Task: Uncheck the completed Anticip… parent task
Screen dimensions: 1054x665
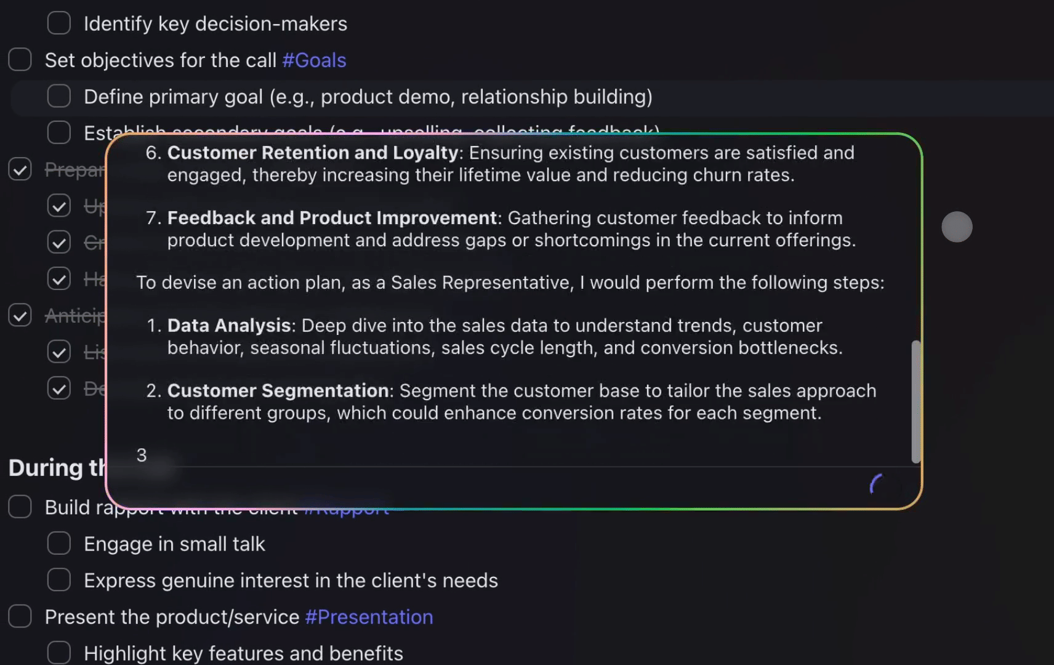Action: click(x=20, y=315)
